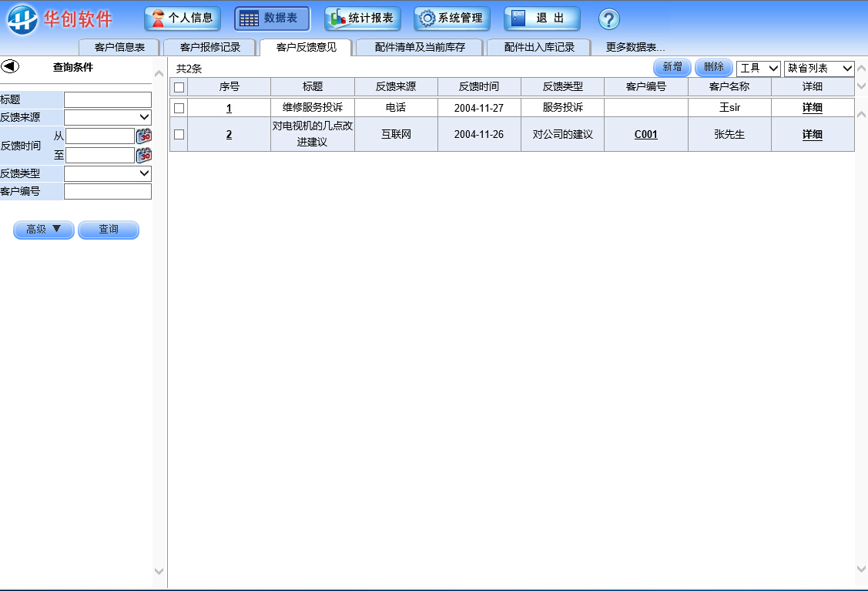Viewport: 868px width, 591px height.
Task: Open the 缺省列表 dropdown
Action: (x=819, y=68)
